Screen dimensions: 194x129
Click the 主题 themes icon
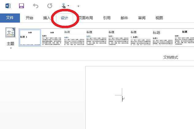point(10,32)
